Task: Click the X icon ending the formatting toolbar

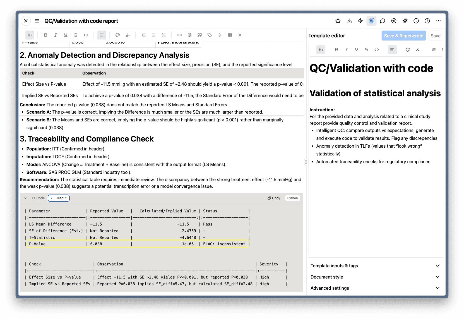Action: [240, 35]
